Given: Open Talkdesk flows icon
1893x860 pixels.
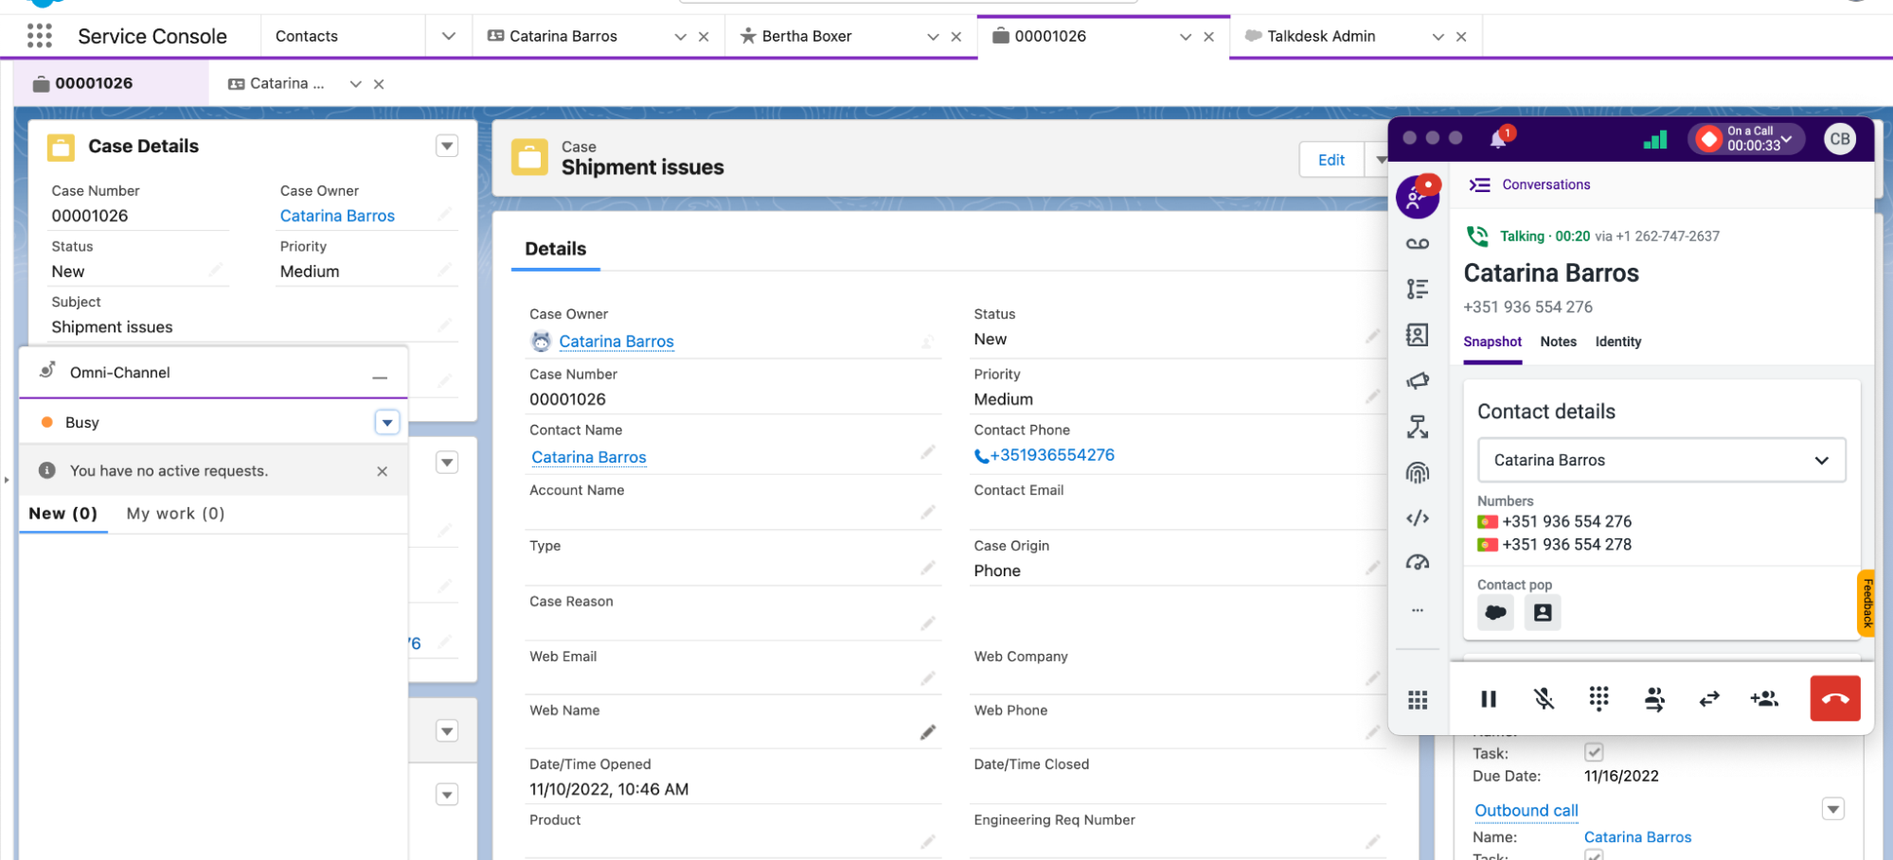Looking at the screenshot, I should (1417, 427).
